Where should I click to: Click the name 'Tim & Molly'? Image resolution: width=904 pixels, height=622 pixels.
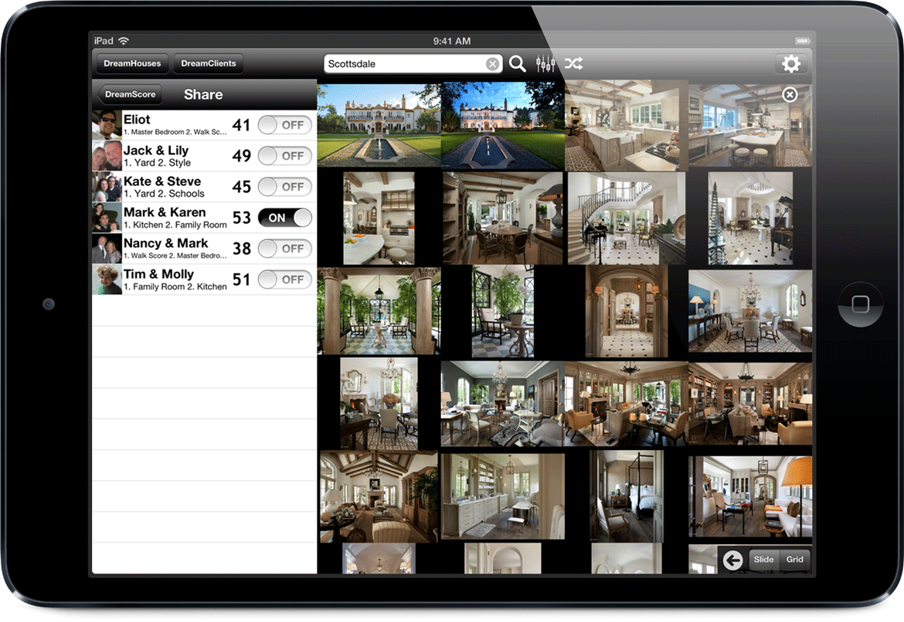point(158,274)
